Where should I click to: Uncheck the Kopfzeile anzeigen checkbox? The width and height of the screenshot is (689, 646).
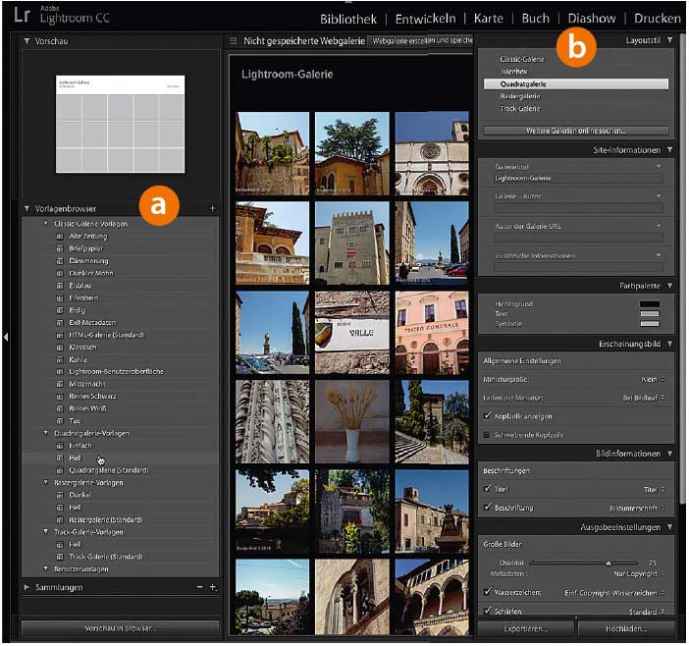489,415
